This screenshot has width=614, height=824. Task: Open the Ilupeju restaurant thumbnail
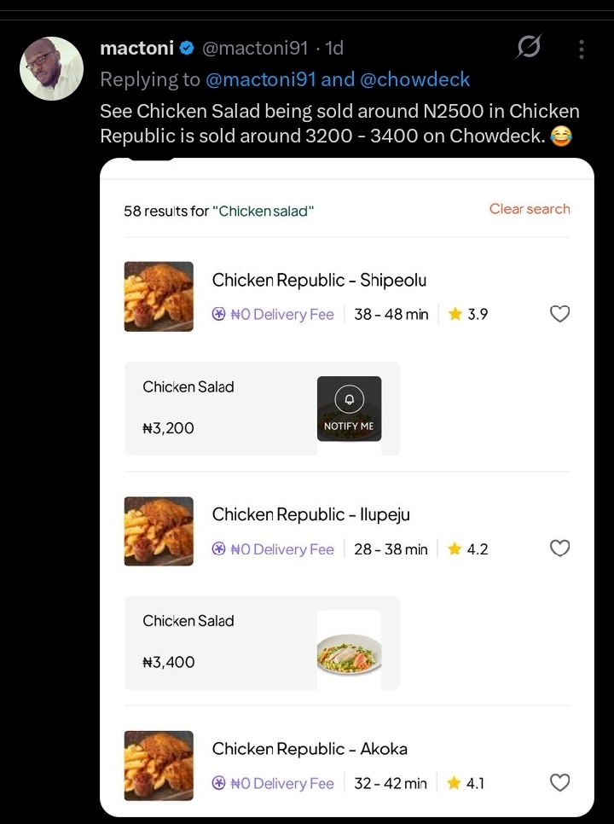(159, 531)
